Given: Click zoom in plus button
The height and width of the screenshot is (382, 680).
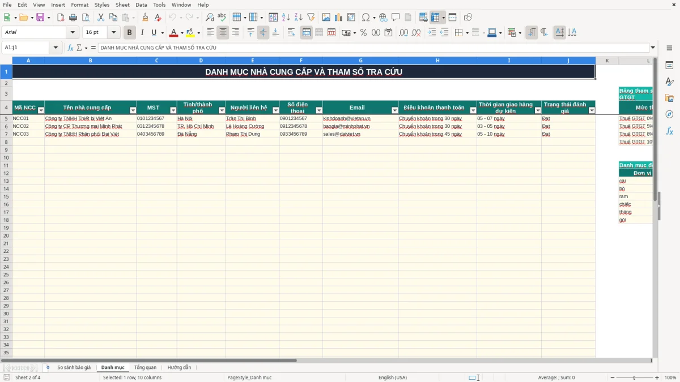Looking at the screenshot, I should pyautogui.click(x=657, y=377).
